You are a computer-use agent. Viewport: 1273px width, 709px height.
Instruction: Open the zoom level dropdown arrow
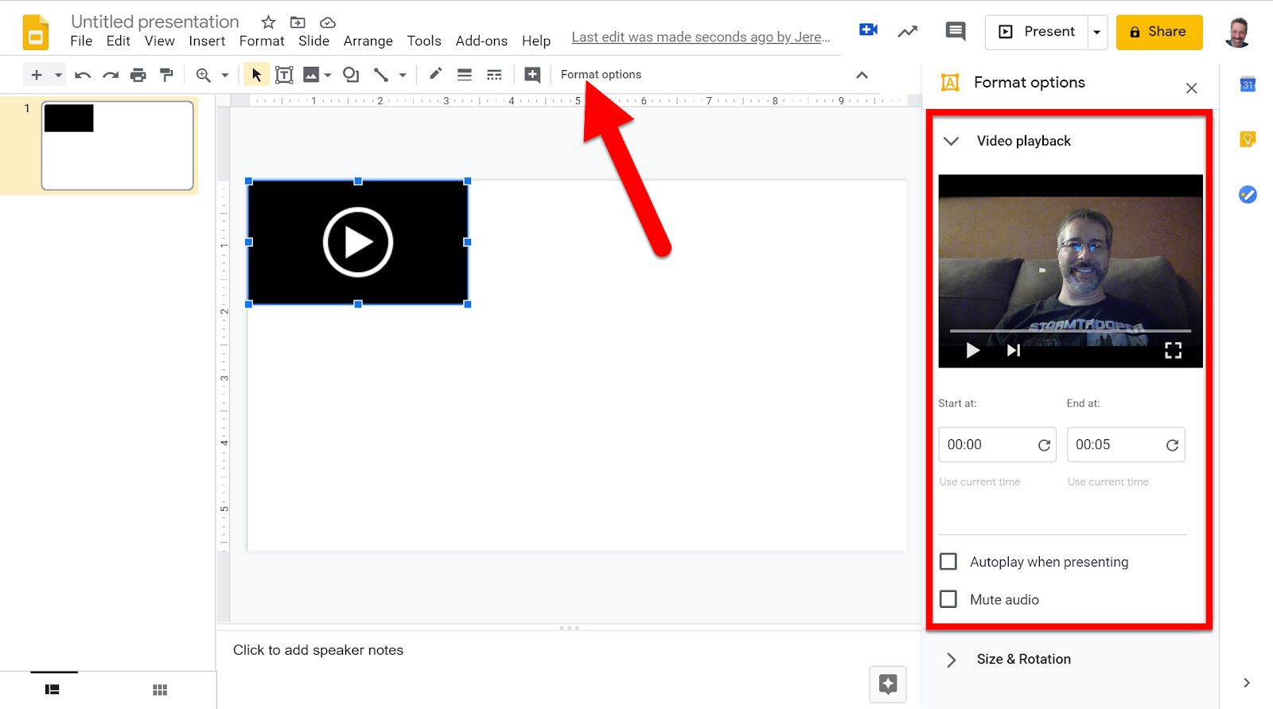[225, 75]
